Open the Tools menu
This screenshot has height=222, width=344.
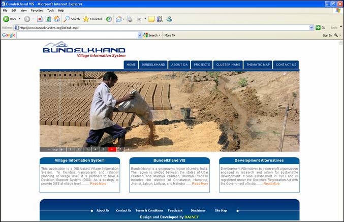pos(50,10)
